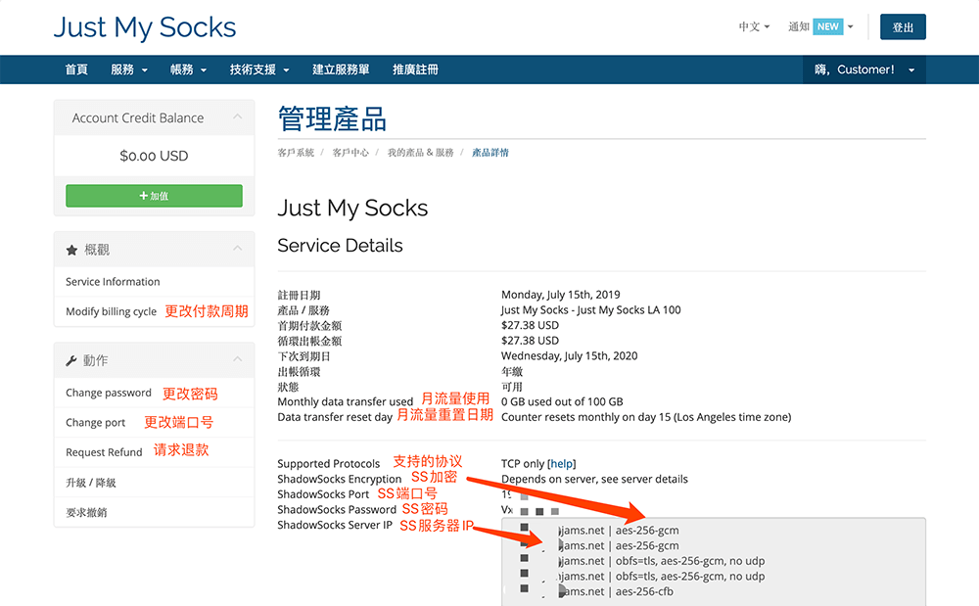This screenshot has height=606, width=979.
Task: Click the Just My Socks logo
Action: click(x=145, y=27)
